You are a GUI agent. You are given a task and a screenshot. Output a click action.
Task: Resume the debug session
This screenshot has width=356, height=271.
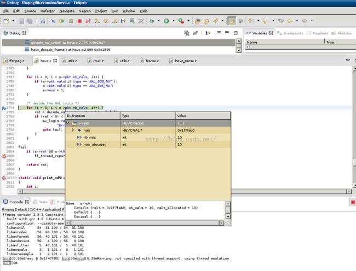coord(62,21)
